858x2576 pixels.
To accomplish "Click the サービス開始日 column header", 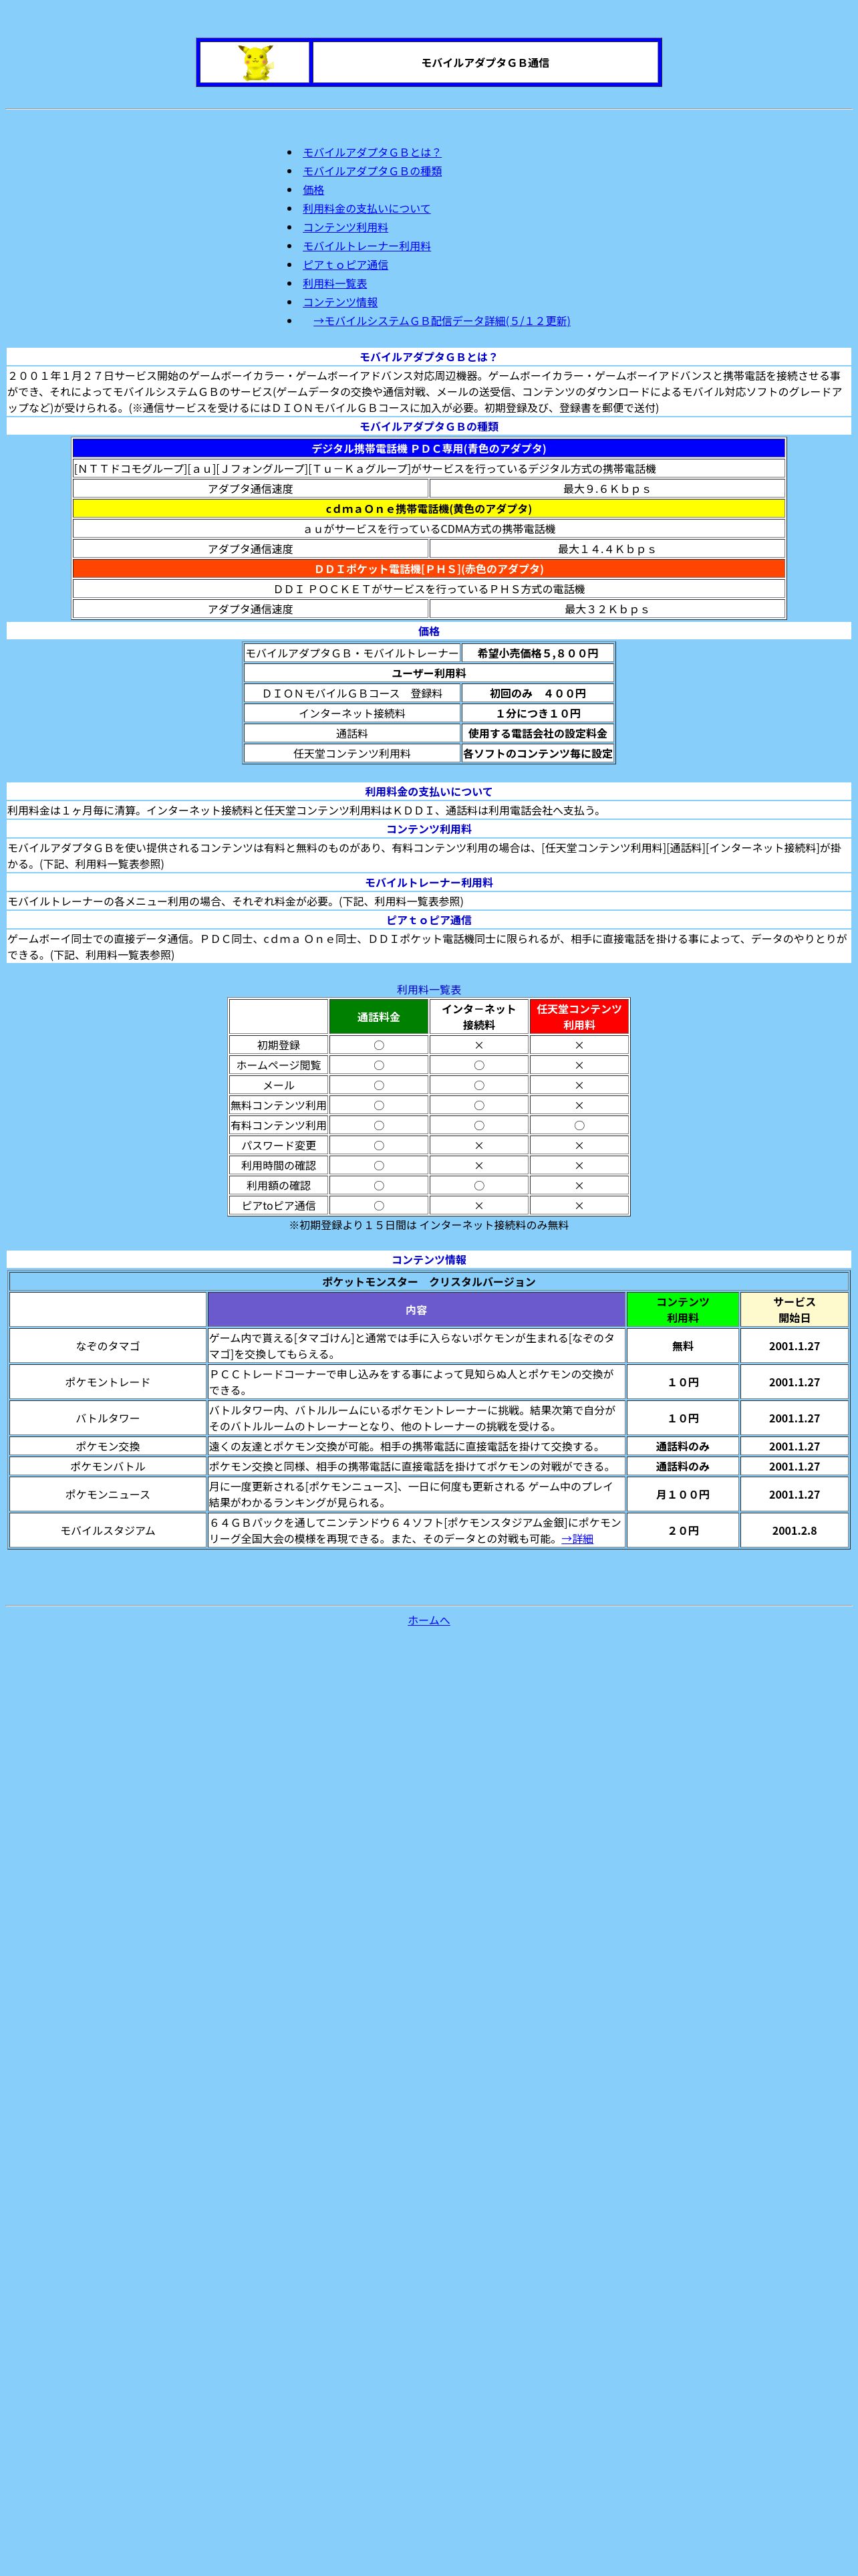I will (x=795, y=1310).
